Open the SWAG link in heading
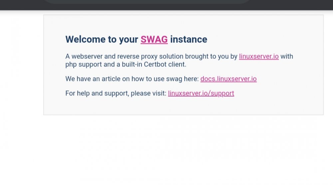The width and height of the screenshot is (333, 185). (x=154, y=40)
